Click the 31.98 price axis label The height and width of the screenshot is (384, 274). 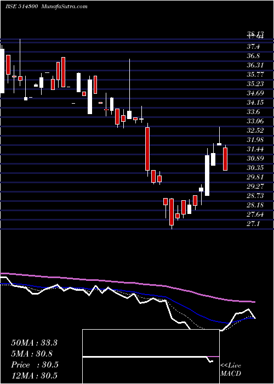[x=255, y=140]
